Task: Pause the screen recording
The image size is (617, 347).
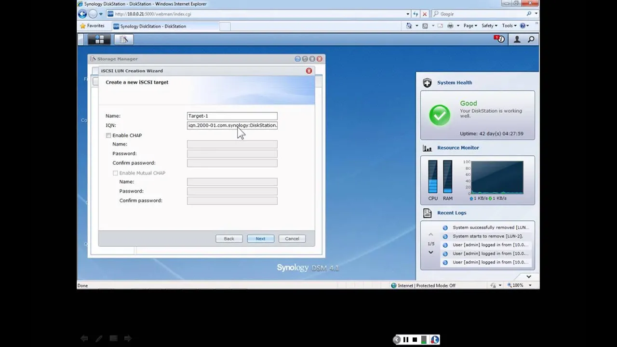Action: click(406, 340)
